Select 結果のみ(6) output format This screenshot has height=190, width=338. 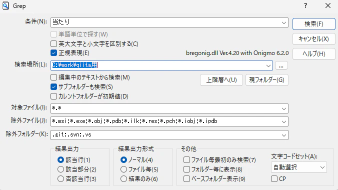tap(123, 179)
